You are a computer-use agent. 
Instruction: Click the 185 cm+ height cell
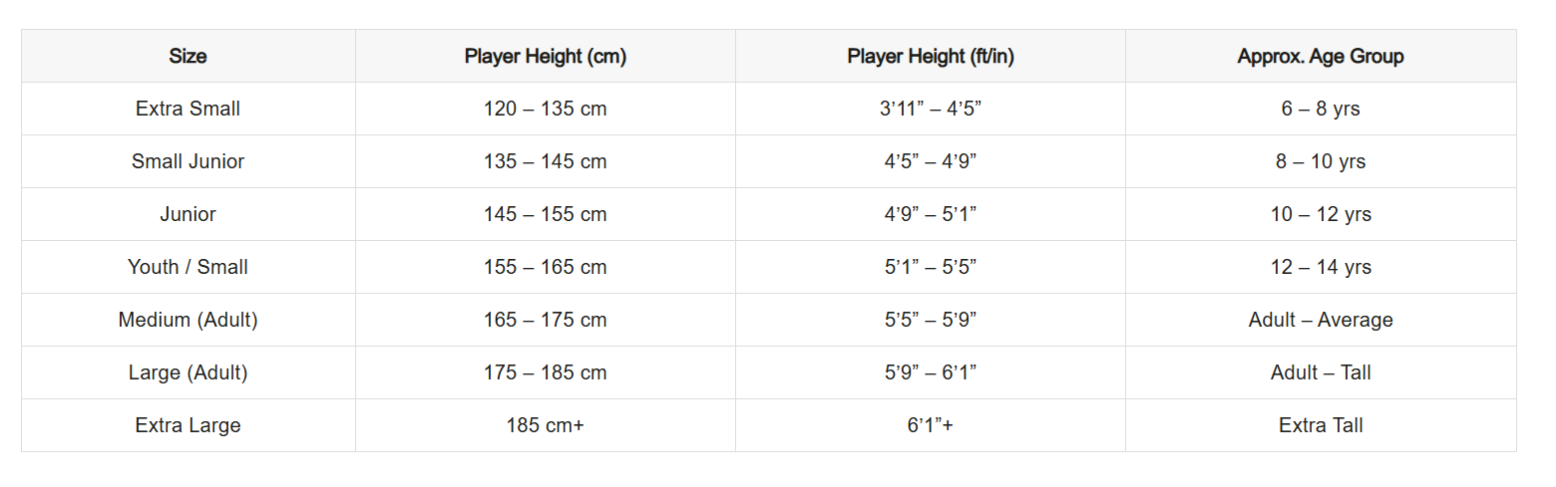(545, 425)
